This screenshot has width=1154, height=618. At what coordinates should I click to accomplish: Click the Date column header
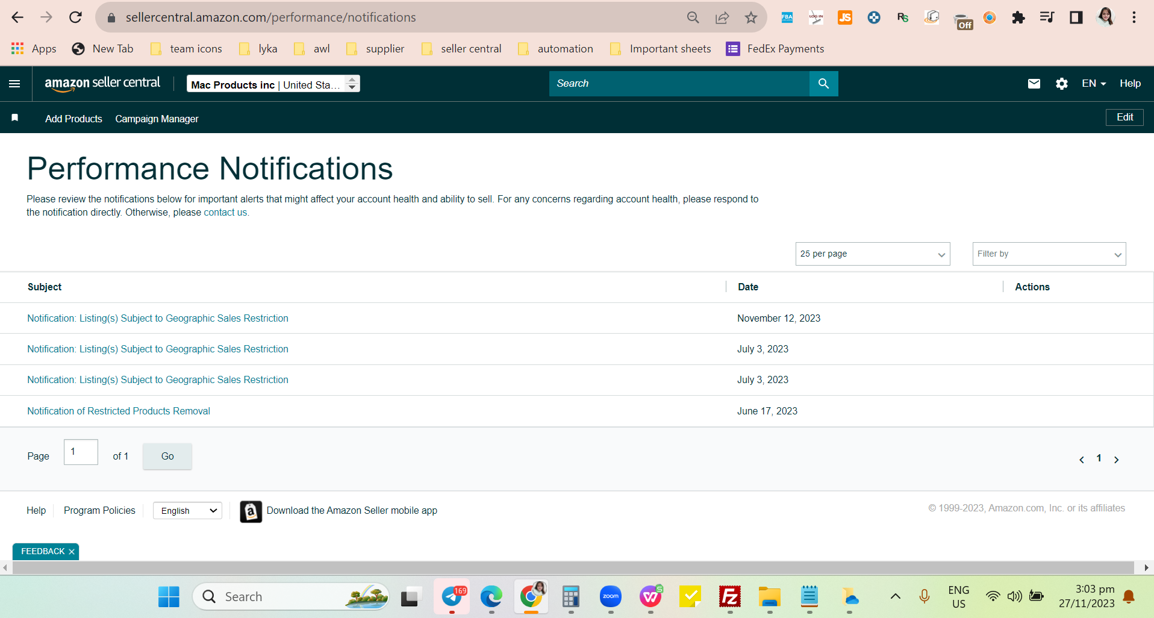(x=748, y=287)
